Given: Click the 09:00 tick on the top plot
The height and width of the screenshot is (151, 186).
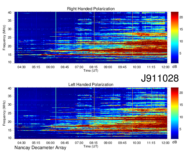Looking at the screenshot, I should click(x=108, y=67).
